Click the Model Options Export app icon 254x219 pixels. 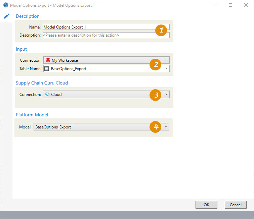click(x=6, y=5)
